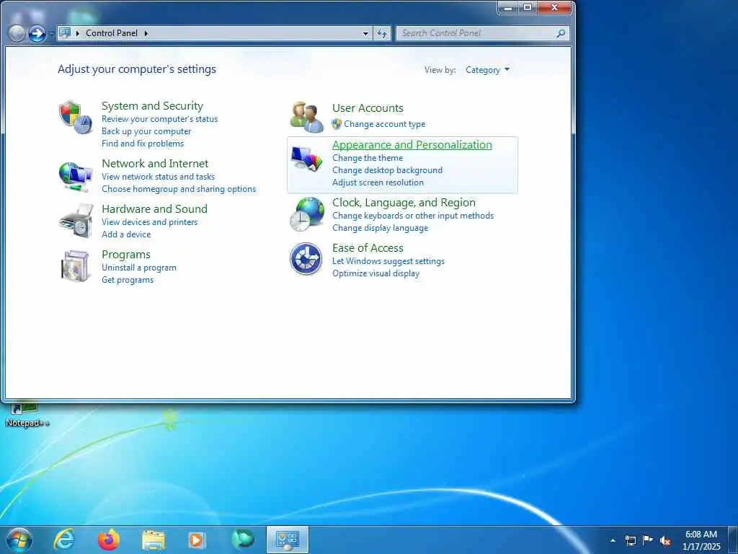Click the Control Panel icon in address bar
Image resolution: width=738 pixels, height=554 pixels.
point(65,32)
